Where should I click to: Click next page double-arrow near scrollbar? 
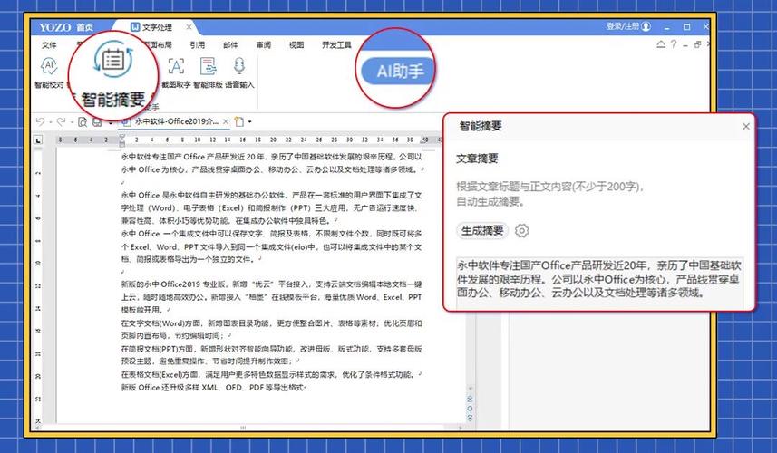(470, 419)
